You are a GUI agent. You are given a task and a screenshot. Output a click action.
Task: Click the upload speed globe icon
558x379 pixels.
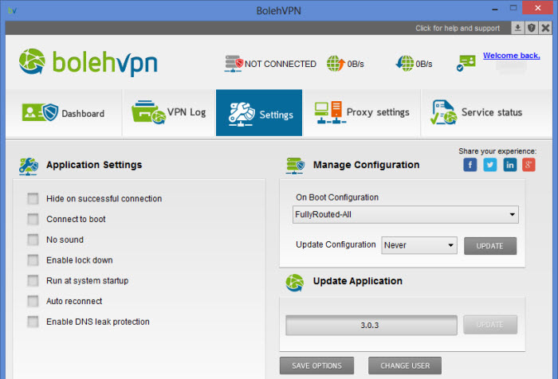336,64
